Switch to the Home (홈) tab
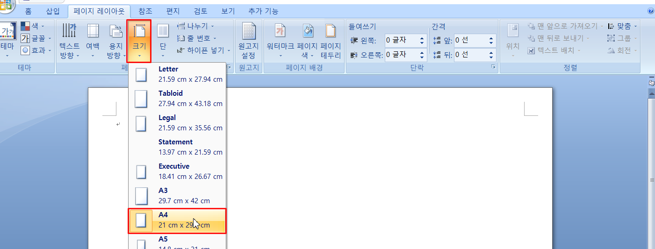This screenshot has width=655, height=249. tap(29, 11)
